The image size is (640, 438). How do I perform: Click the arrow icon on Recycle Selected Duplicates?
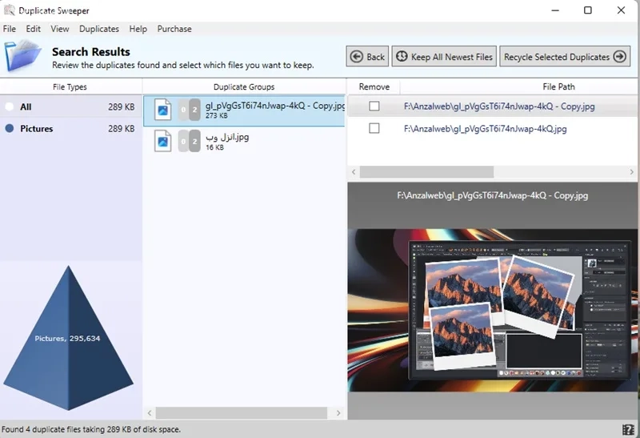(x=619, y=56)
